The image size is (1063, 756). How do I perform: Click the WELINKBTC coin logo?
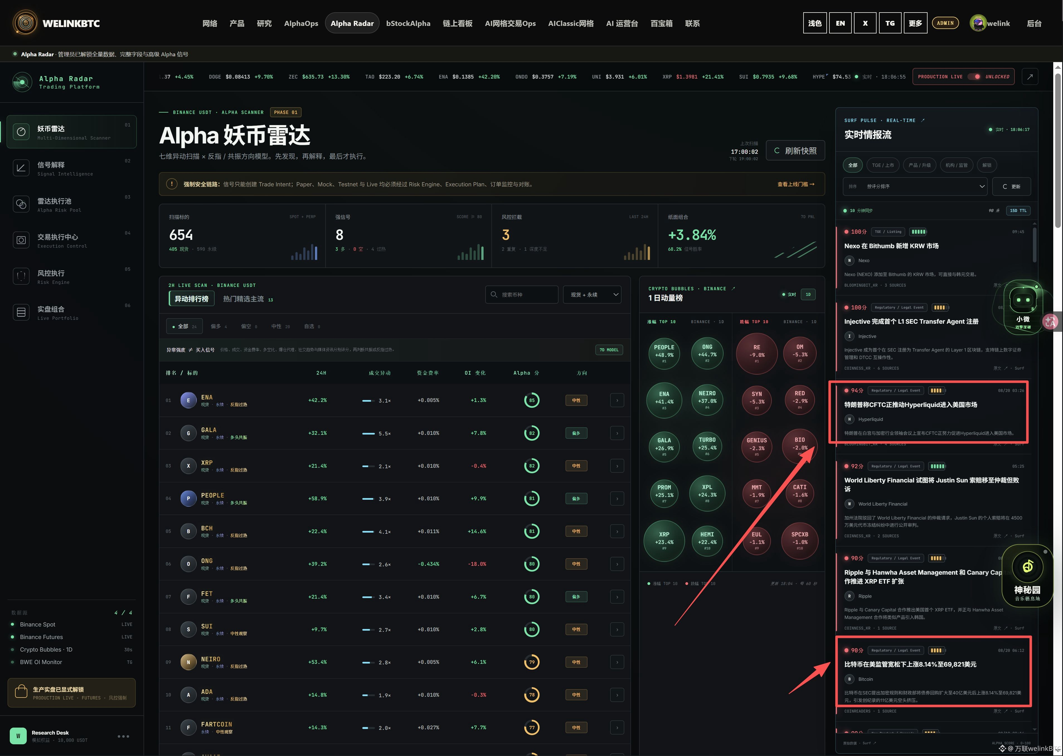click(26, 23)
